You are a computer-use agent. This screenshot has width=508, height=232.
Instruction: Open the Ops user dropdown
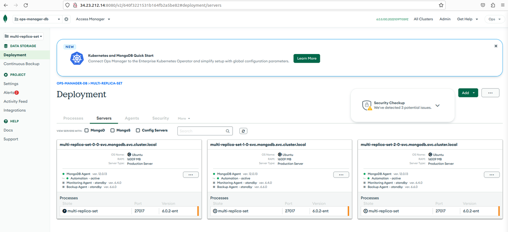pyautogui.click(x=494, y=19)
